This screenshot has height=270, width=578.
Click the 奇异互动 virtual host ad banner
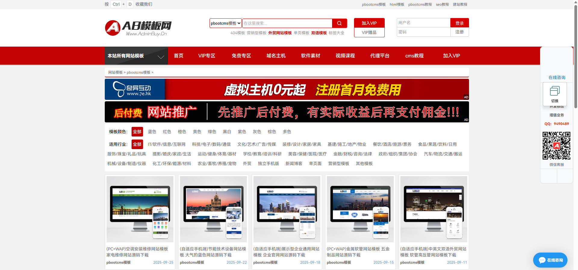[287, 89]
